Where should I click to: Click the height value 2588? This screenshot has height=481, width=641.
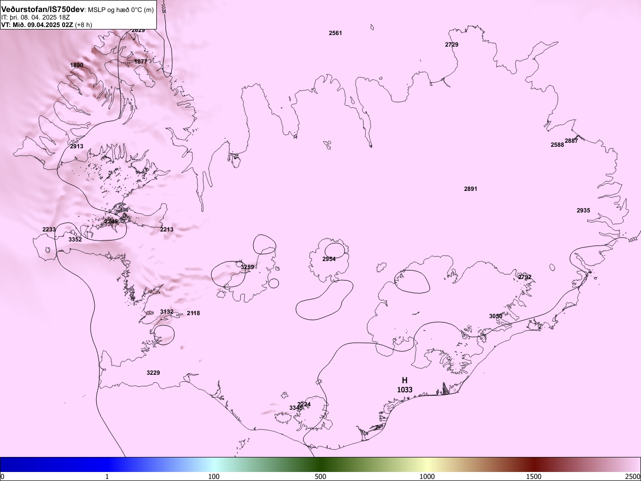[557, 145]
